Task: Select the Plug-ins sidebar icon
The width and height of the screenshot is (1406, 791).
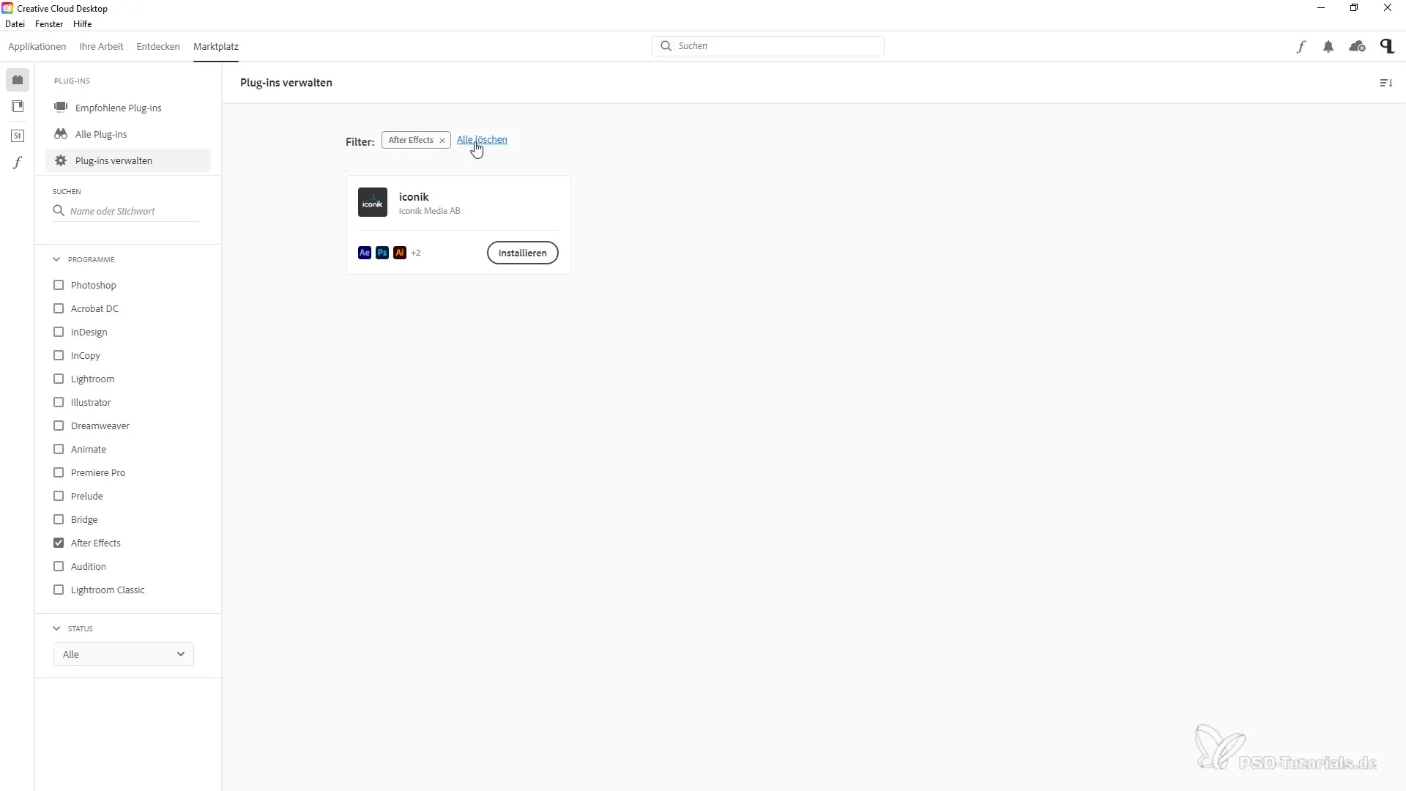Action: [18, 80]
